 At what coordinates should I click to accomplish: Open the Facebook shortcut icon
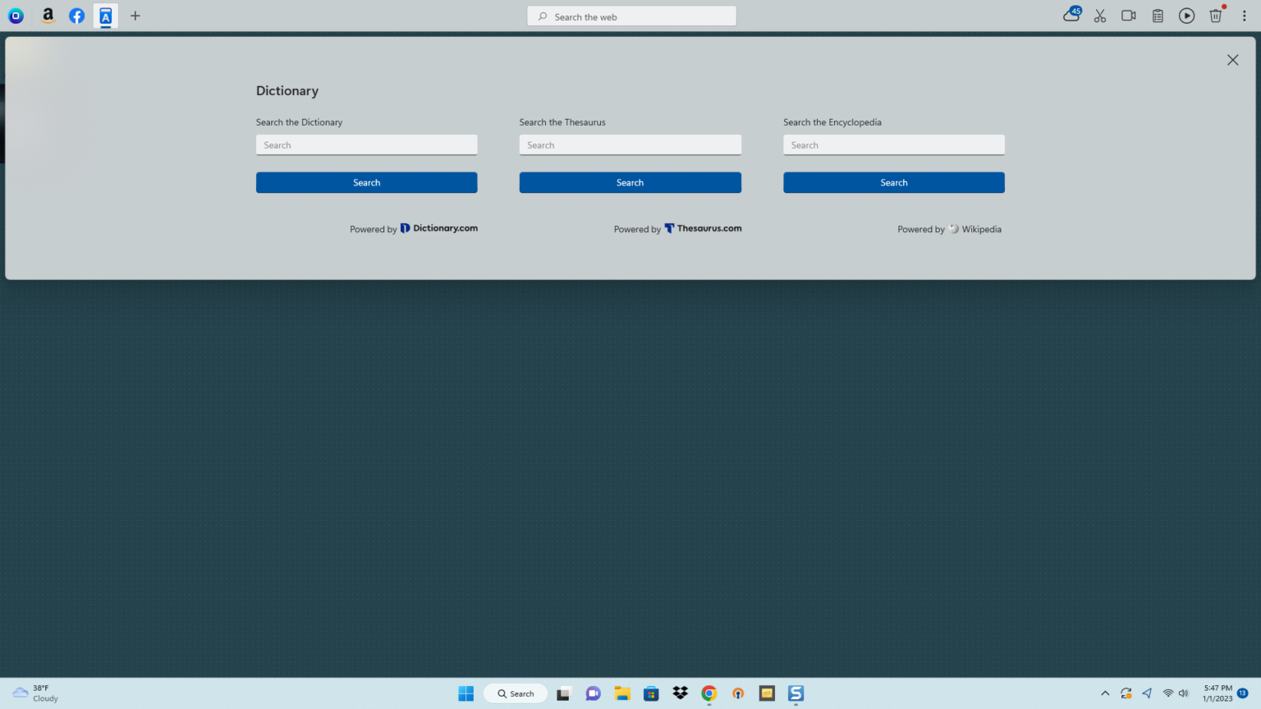tap(76, 16)
